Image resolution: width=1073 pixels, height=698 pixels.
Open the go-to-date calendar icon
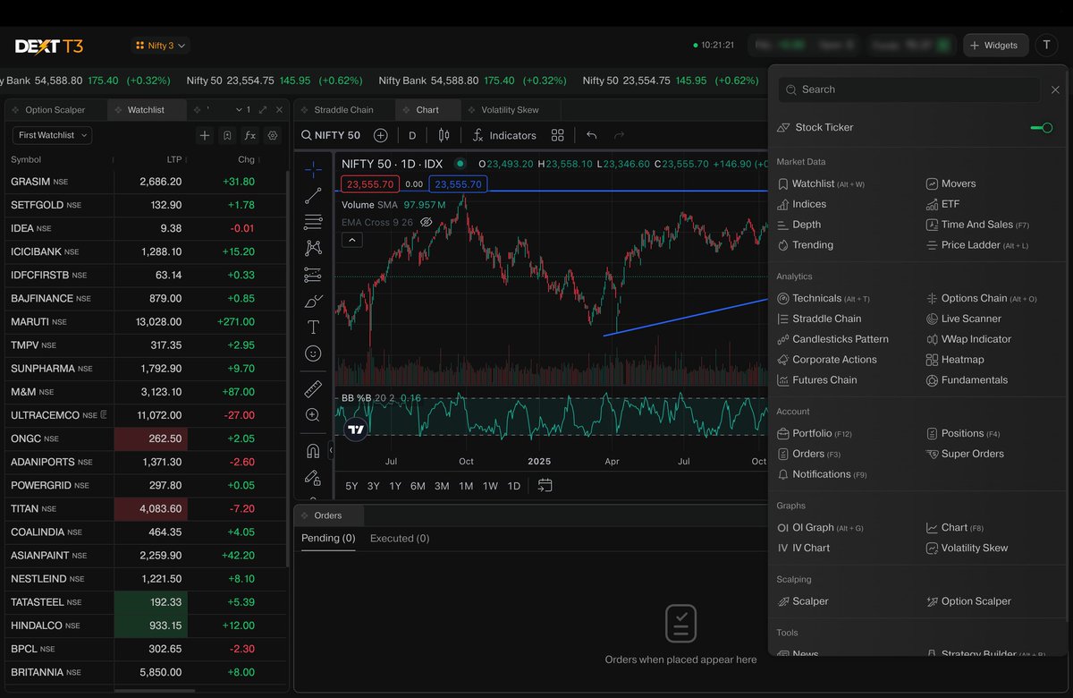click(x=545, y=485)
